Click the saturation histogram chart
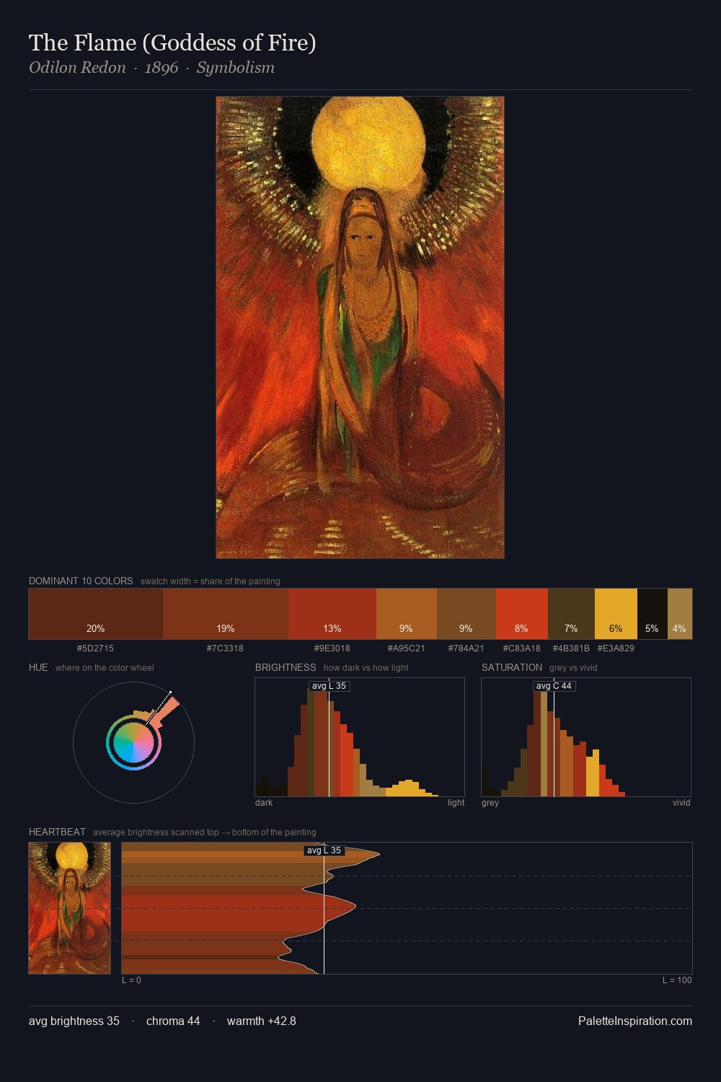The image size is (721, 1082). 586,737
